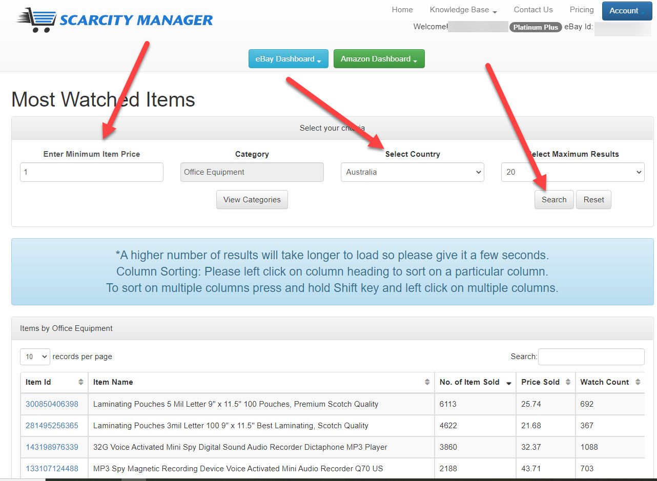Click watch count value 692

pos(587,404)
